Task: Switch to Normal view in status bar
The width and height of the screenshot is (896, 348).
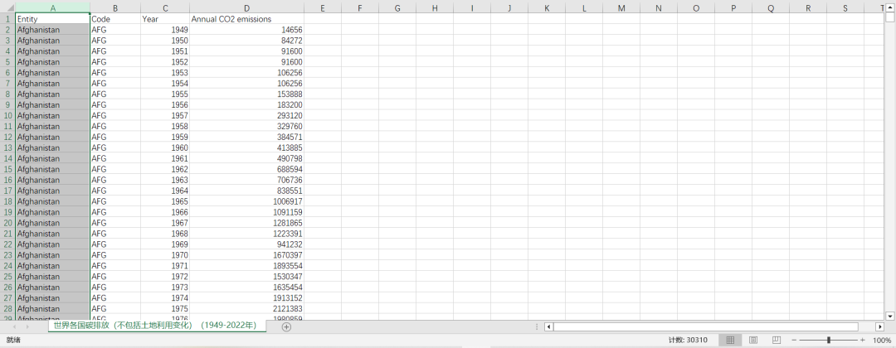Action: click(730, 340)
